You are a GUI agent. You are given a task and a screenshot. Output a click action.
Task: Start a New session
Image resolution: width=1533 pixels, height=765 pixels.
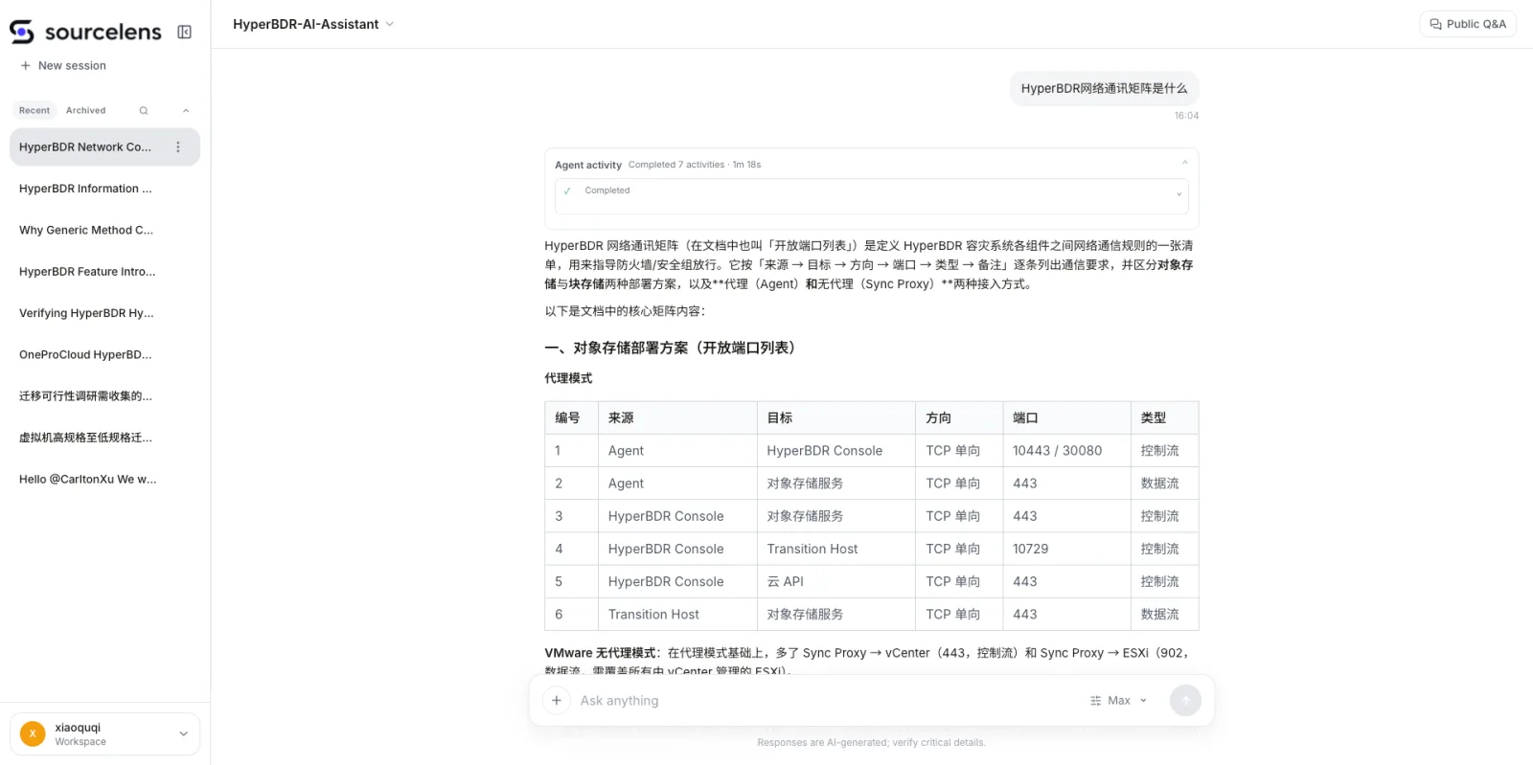63,65
